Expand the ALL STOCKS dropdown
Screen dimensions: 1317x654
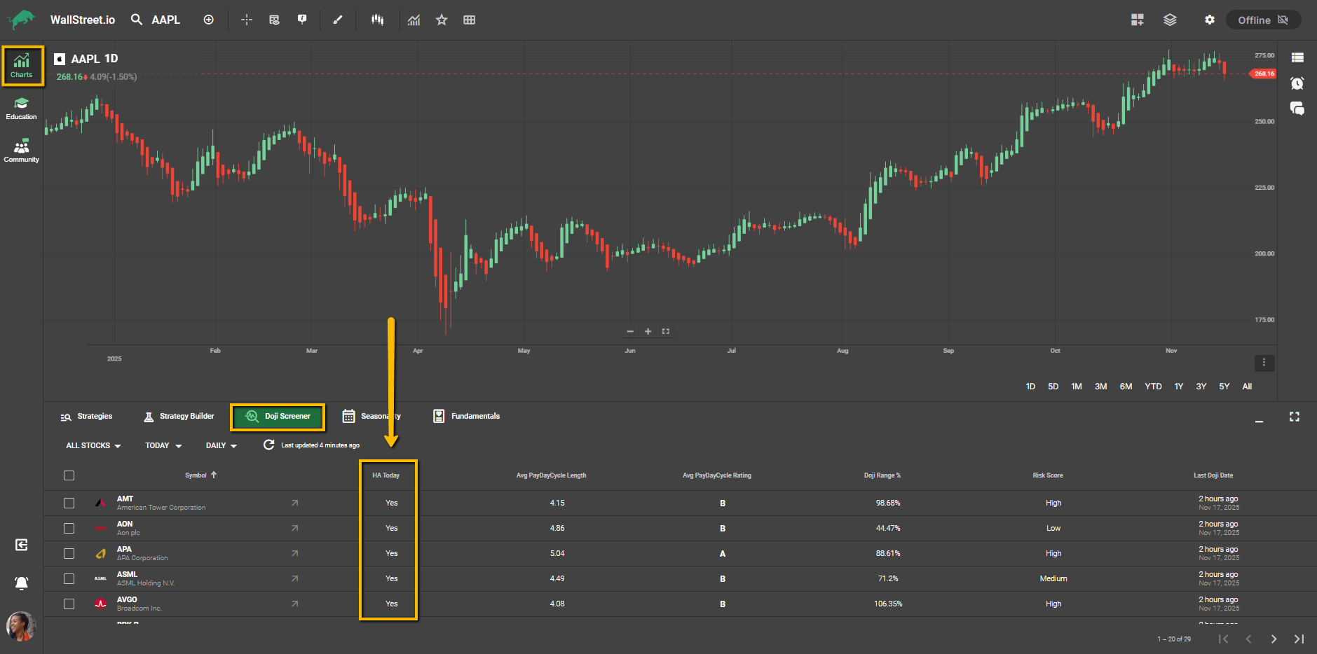93,445
